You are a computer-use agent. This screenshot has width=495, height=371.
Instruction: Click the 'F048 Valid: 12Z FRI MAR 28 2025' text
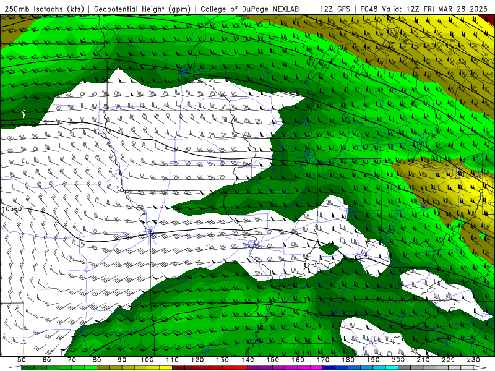(424, 9)
